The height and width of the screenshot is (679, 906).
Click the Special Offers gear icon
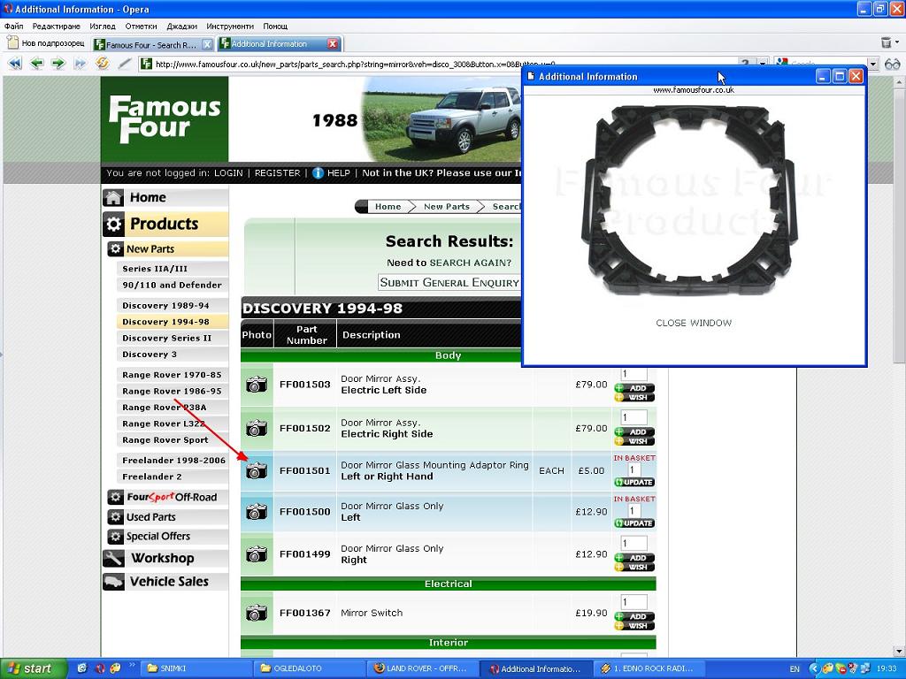click(116, 537)
